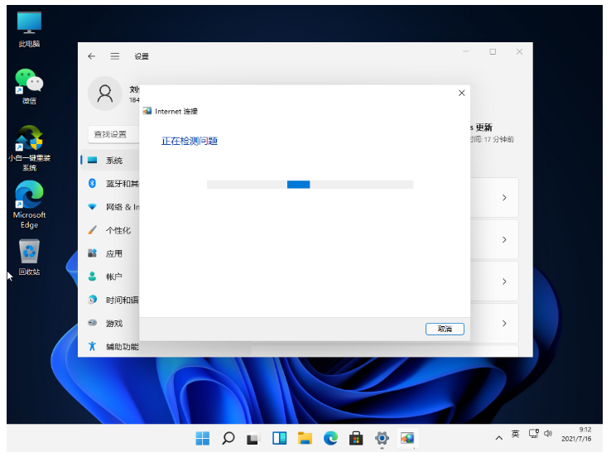
Task: Open the Widgets panel from the taskbar
Action: (280, 438)
